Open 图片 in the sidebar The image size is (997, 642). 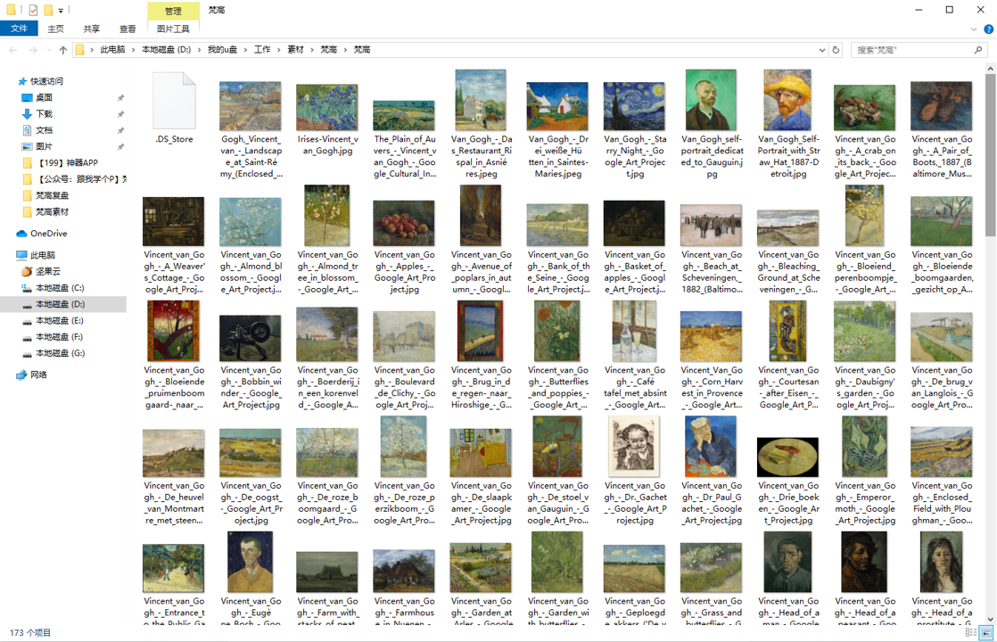(37, 146)
